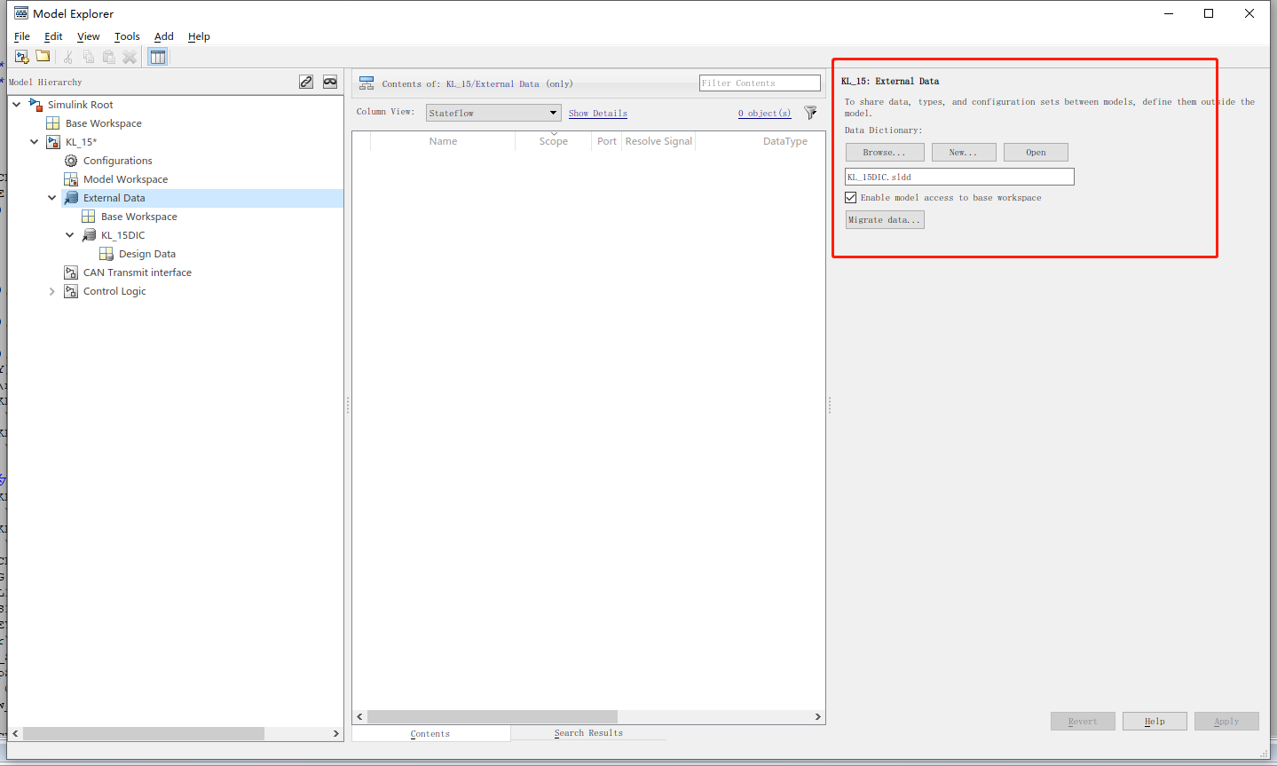
Task: Select the Model Workspace tree item
Action: pyautogui.click(x=125, y=179)
